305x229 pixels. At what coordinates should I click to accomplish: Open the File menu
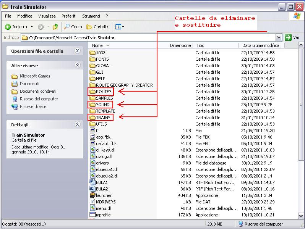coord(8,16)
